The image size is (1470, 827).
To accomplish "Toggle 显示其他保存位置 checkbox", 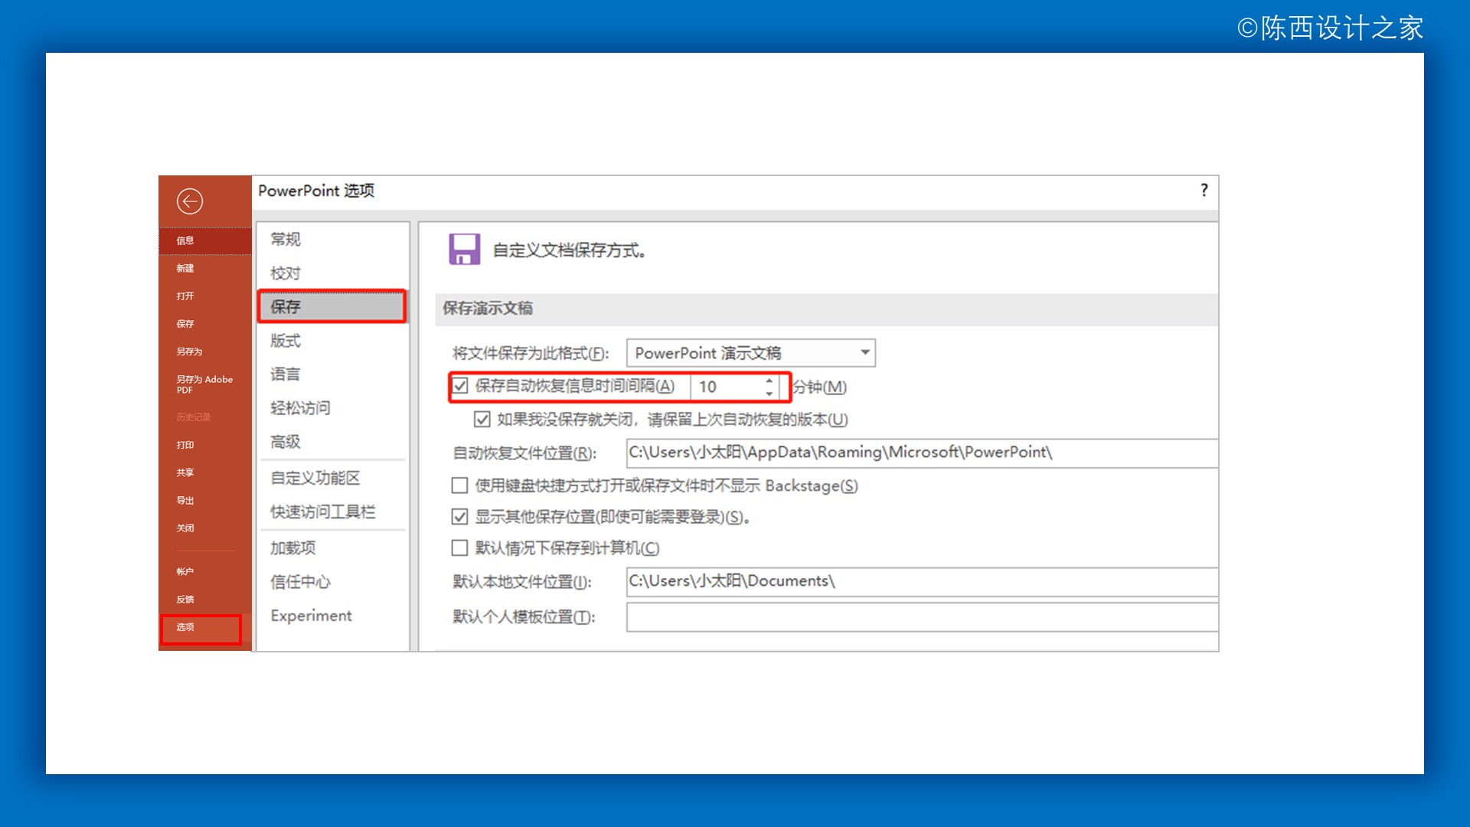I will (x=459, y=517).
